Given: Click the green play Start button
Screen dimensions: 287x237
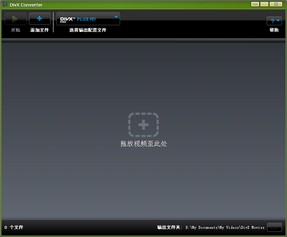Looking at the screenshot, I should tap(15, 19).
